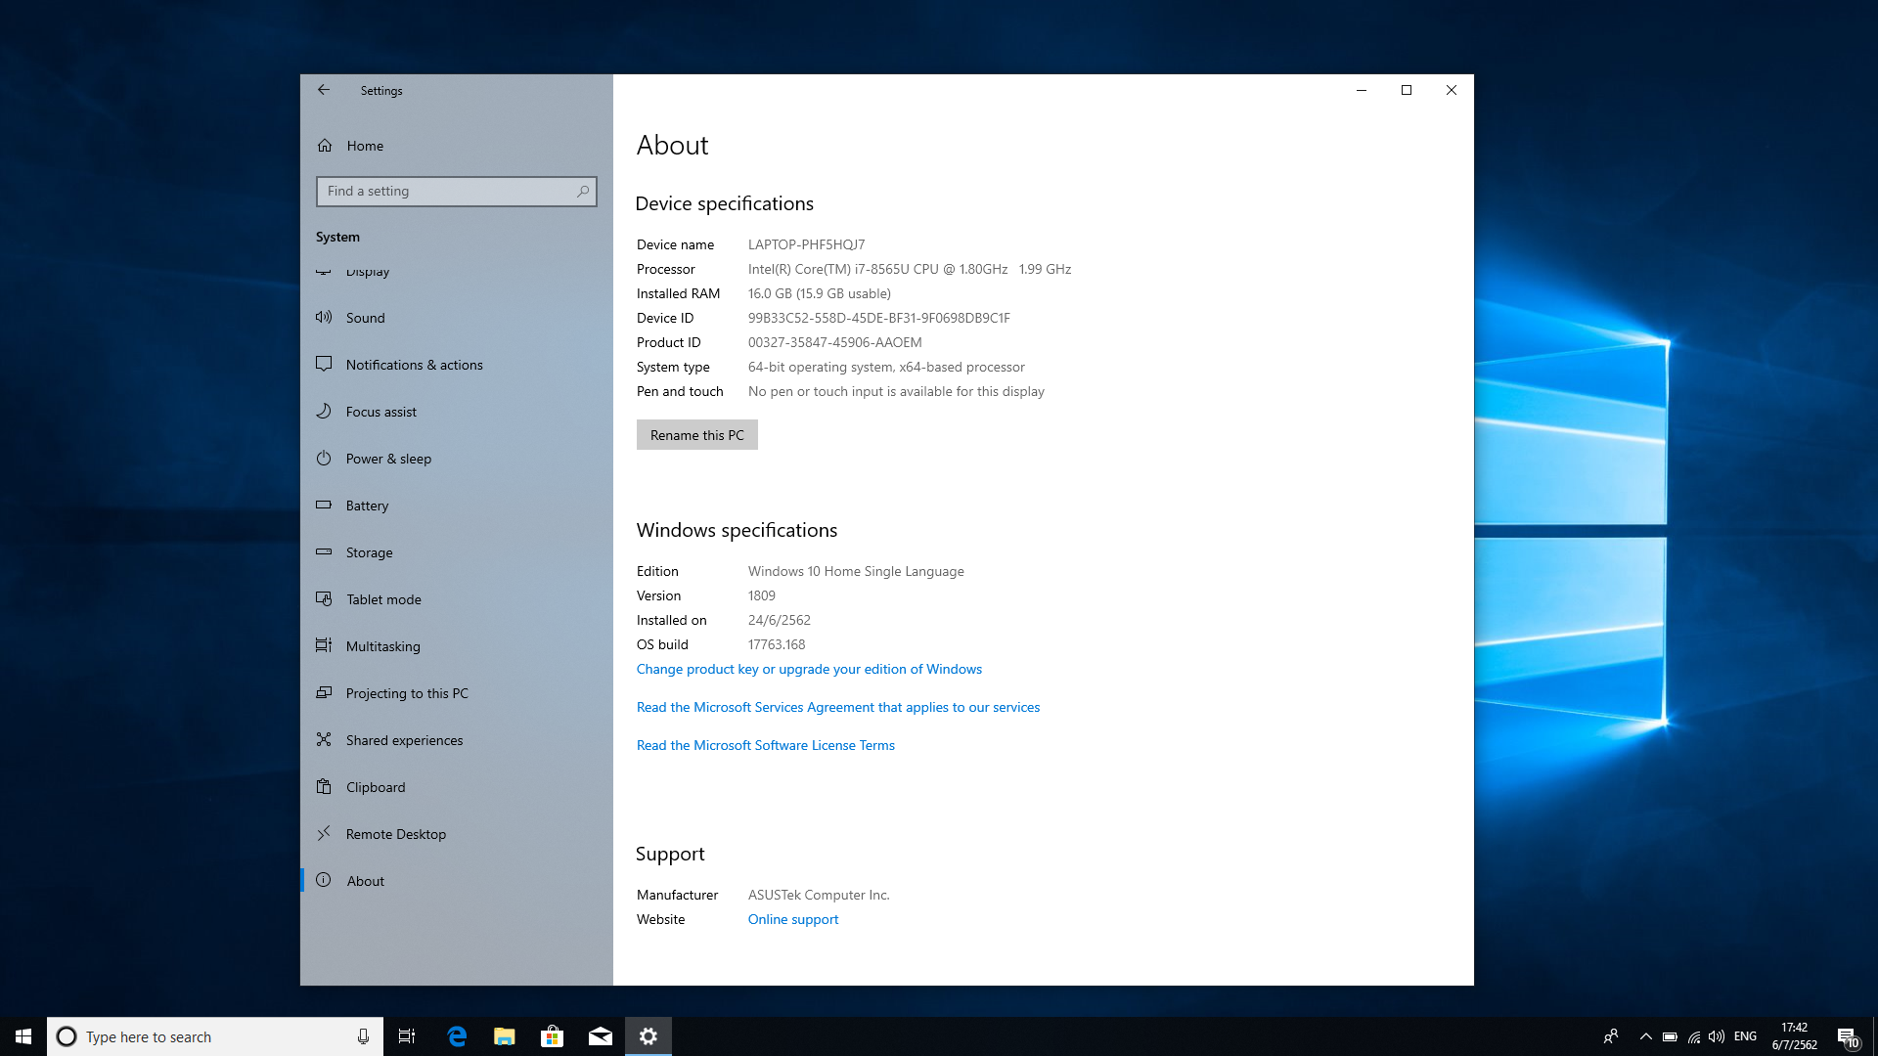Click the manufacturer ASUSTek Computer Inc. text
Image resolution: width=1878 pixels, height=1056 pixels.
(x=819, y=895)
